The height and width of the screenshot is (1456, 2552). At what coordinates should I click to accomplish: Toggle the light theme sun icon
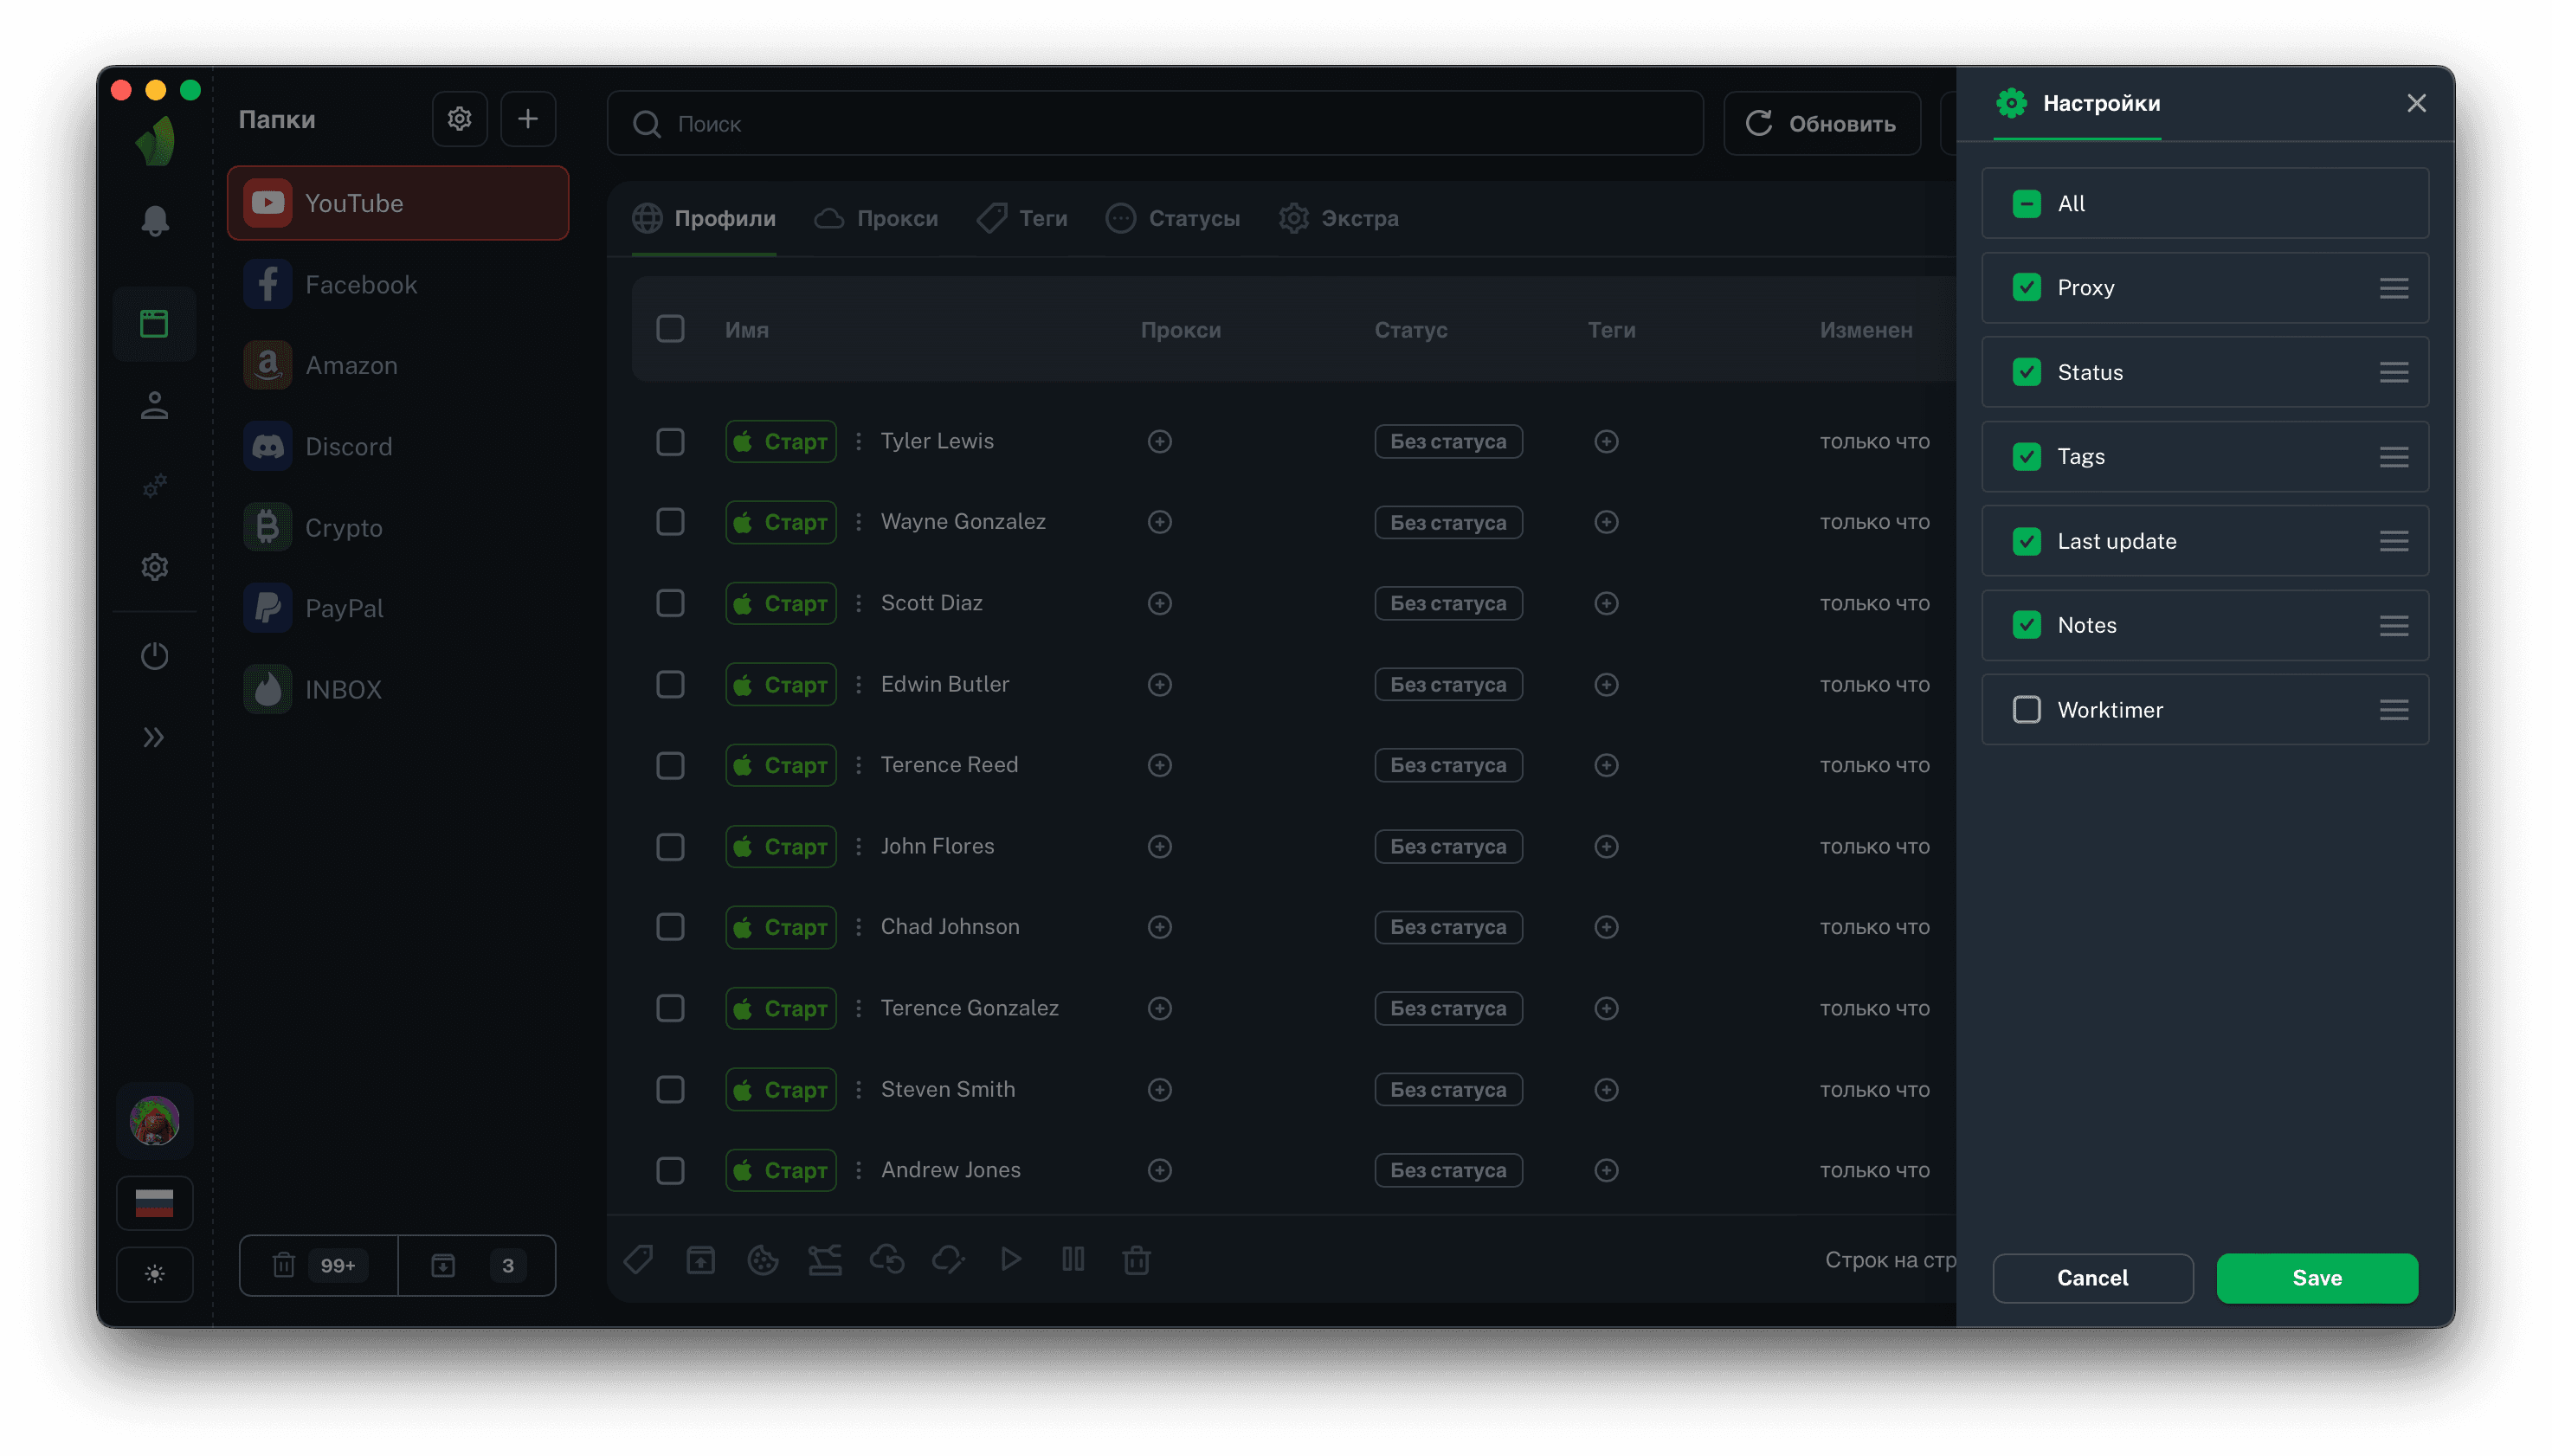pos(154,1274)
